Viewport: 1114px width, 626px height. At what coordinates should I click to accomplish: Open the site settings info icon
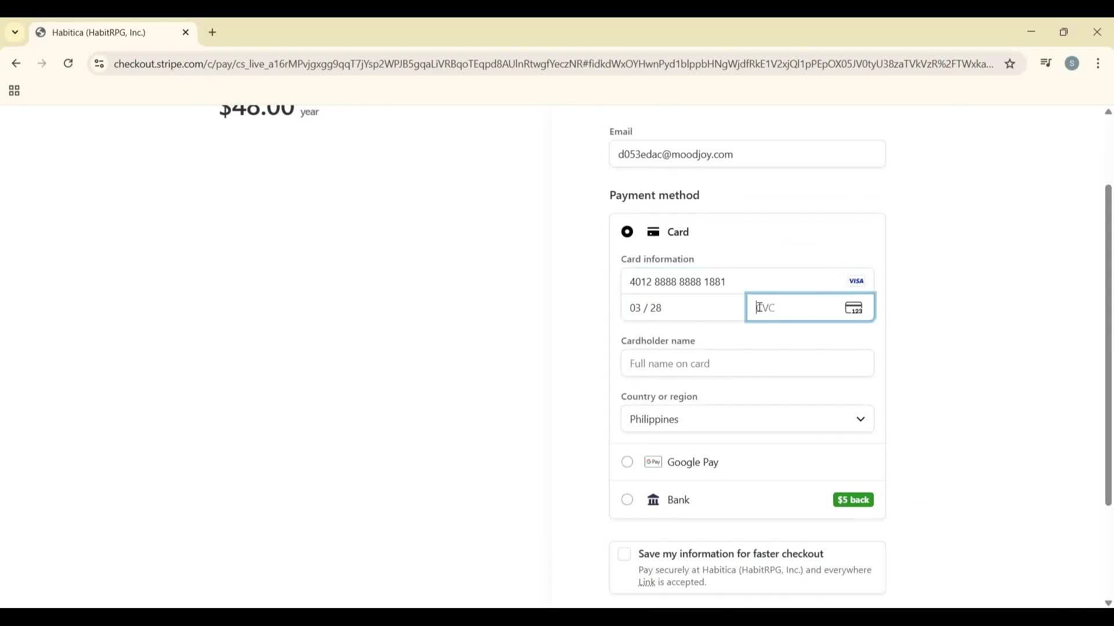click(99, 64)
